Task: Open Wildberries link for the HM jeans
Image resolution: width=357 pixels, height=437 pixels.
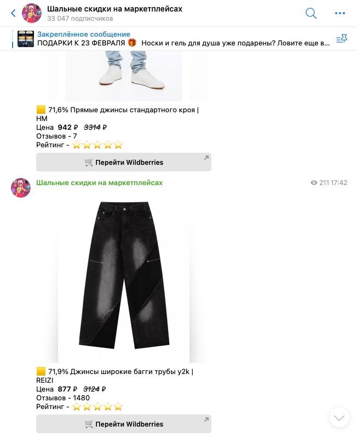Action: [124, 162]
